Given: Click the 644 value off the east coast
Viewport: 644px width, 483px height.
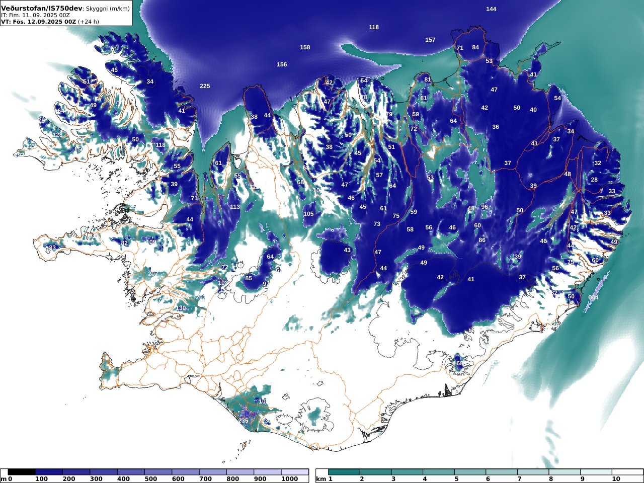Looking at the screenshot, I should pos(593,297).
